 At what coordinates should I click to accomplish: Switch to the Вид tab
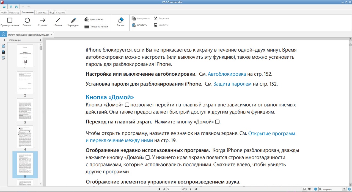51,13
